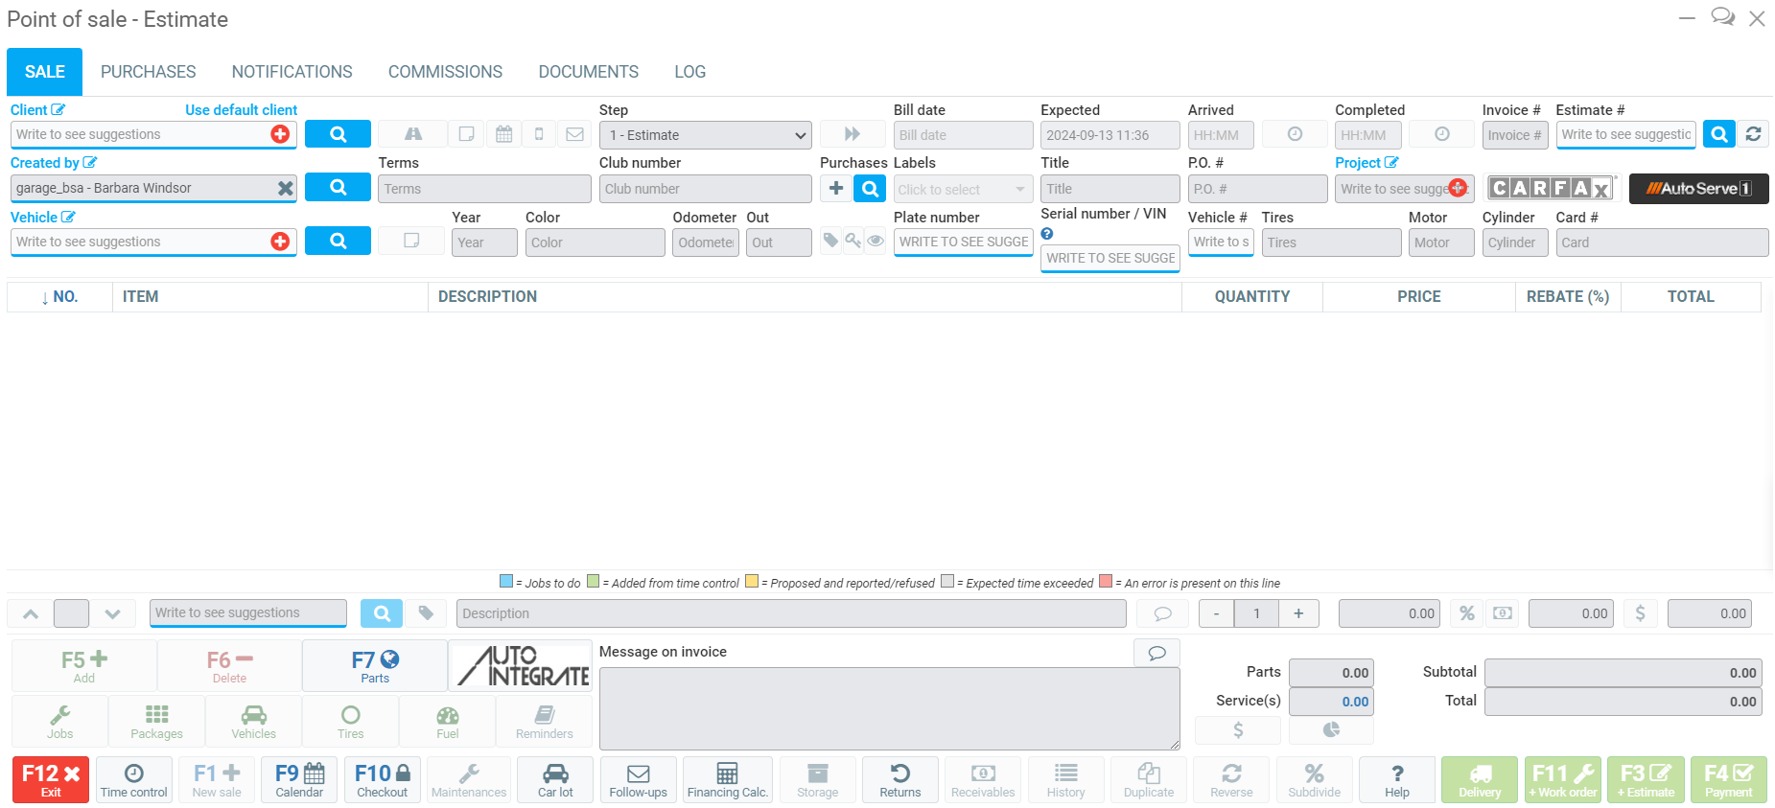Open the COMMISSIONS tab
This screenshot has width=1775, height=808.
(445, 72)
